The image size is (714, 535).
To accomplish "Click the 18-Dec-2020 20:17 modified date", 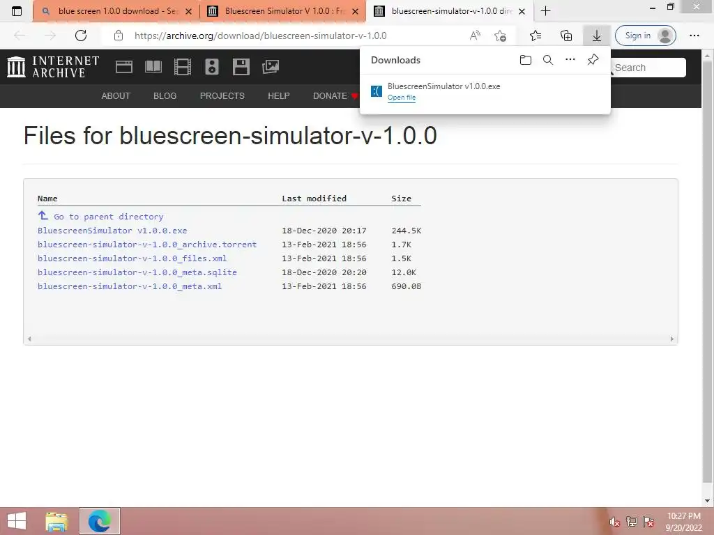I will point(324,231).
